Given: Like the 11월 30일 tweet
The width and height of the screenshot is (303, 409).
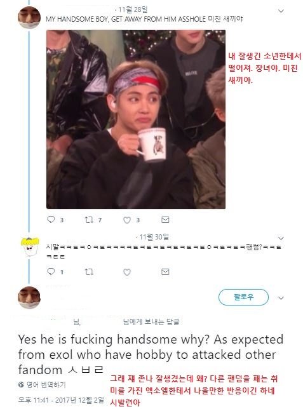Looking at the screenshot, I should point(127,272).
